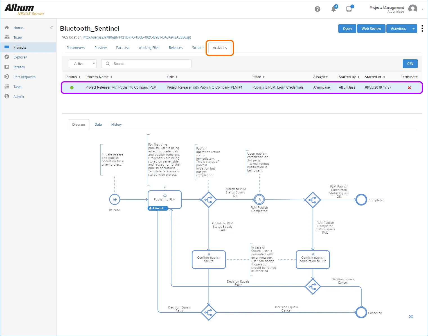Click the Altium NEXUS Server logo
Image resolution: width=428 pixels, height=336 pixels.
[x=24, y=10]
